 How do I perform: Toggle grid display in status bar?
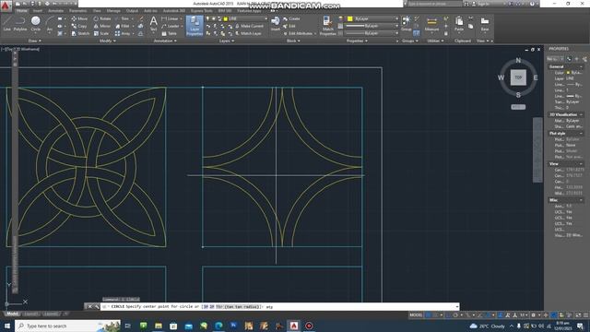coord(429,315)
